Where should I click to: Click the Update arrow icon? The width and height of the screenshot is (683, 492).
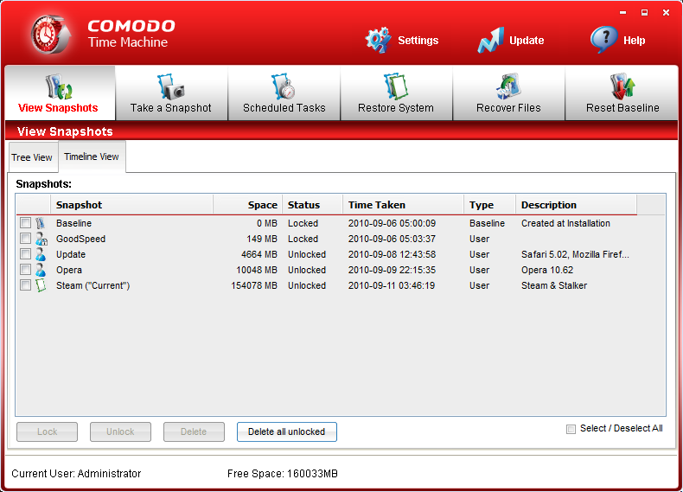[x=490, y=40]
